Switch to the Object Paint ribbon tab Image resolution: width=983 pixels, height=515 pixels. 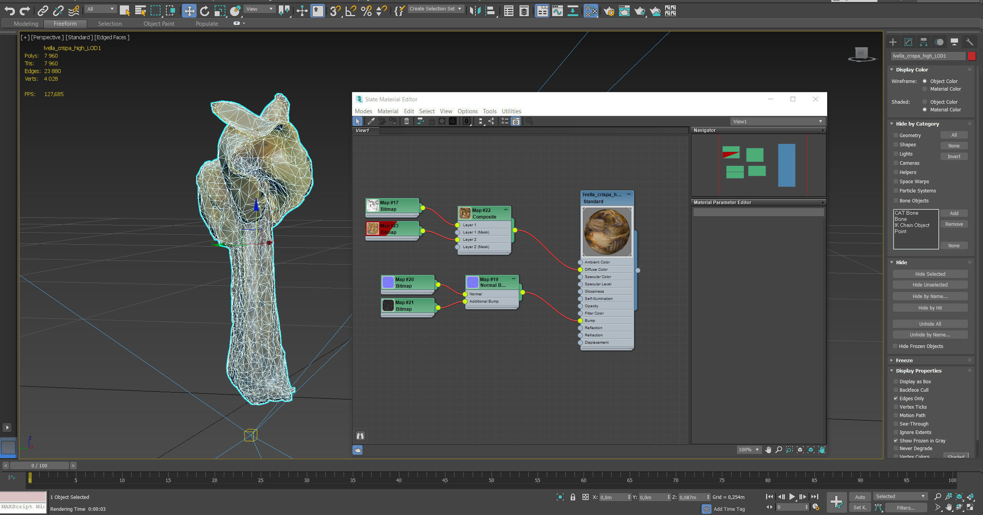[x=159, y=24]
